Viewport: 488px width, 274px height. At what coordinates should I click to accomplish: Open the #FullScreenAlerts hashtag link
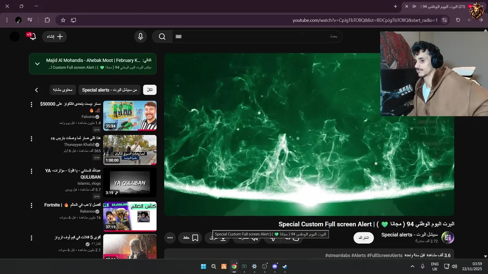(385, 255)
